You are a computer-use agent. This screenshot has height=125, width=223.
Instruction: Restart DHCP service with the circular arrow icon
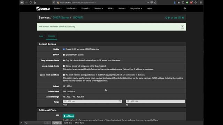pos(166,18)
